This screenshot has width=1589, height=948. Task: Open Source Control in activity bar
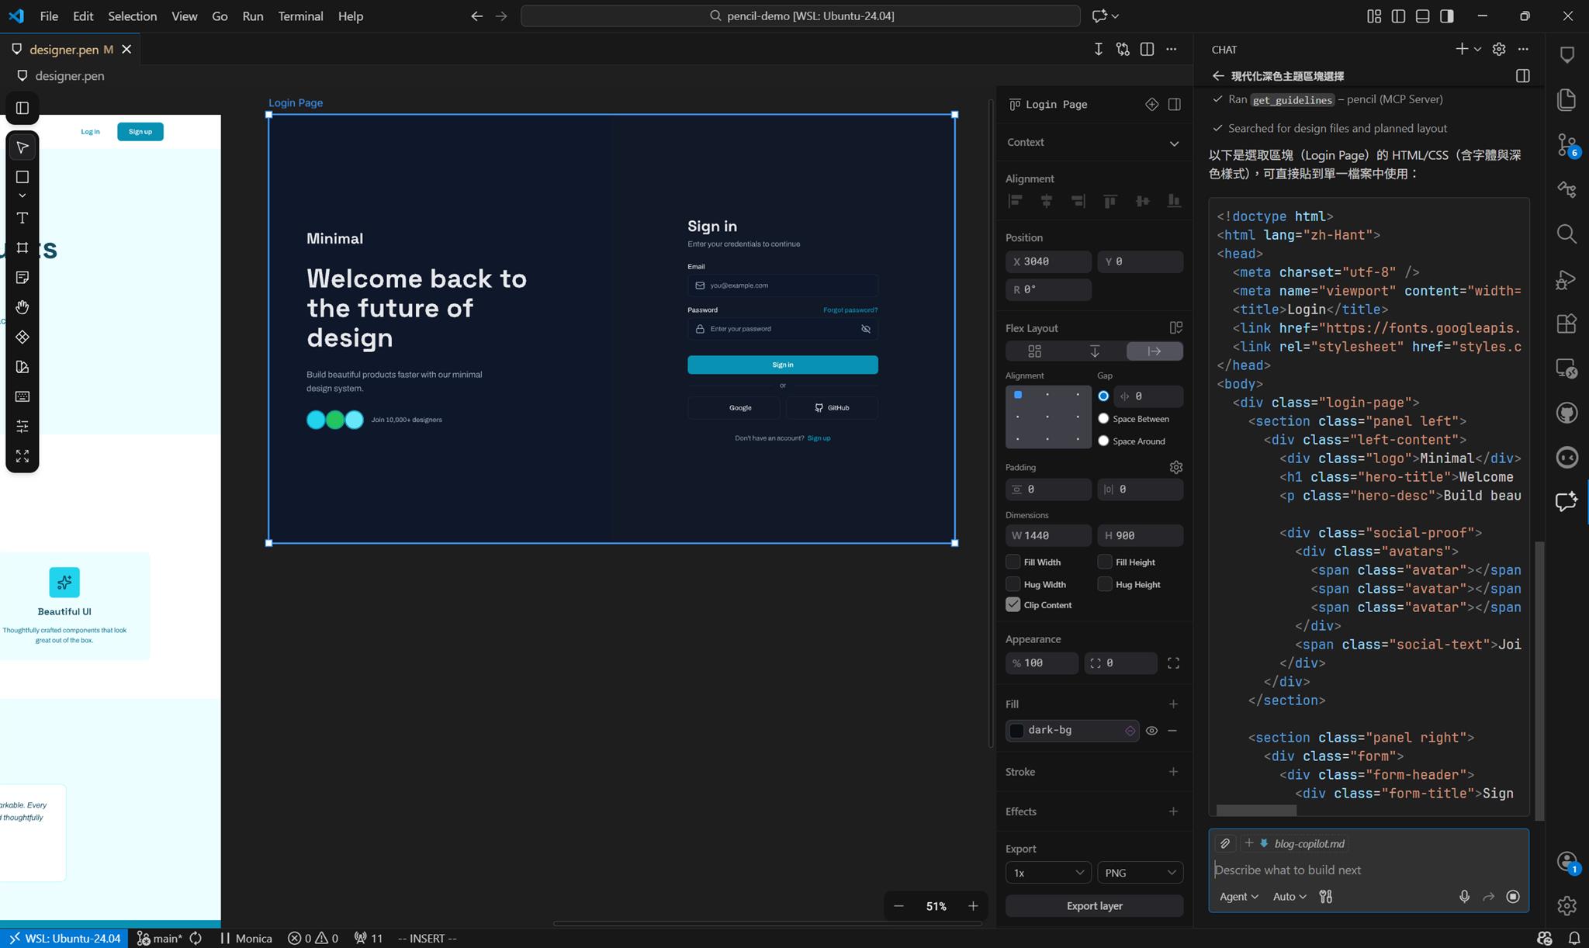point(1566,144)
